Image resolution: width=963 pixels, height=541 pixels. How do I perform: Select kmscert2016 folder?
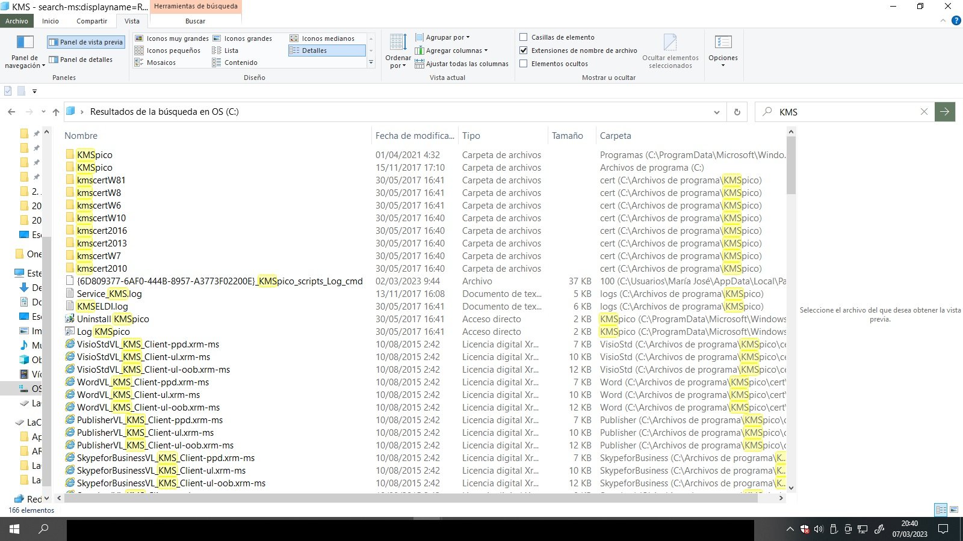pos(102,231)
